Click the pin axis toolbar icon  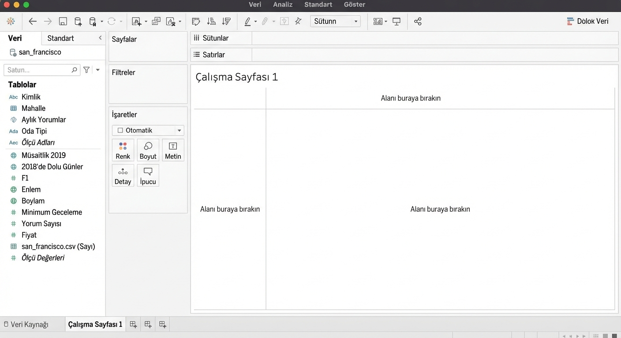point(299,21)
